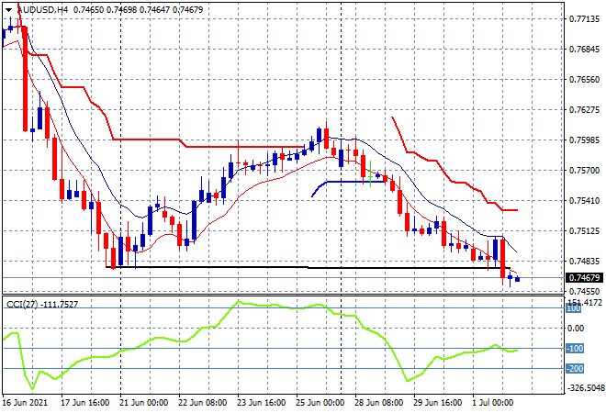
Task: Click the last small blue candle
Action: (518, 279)
